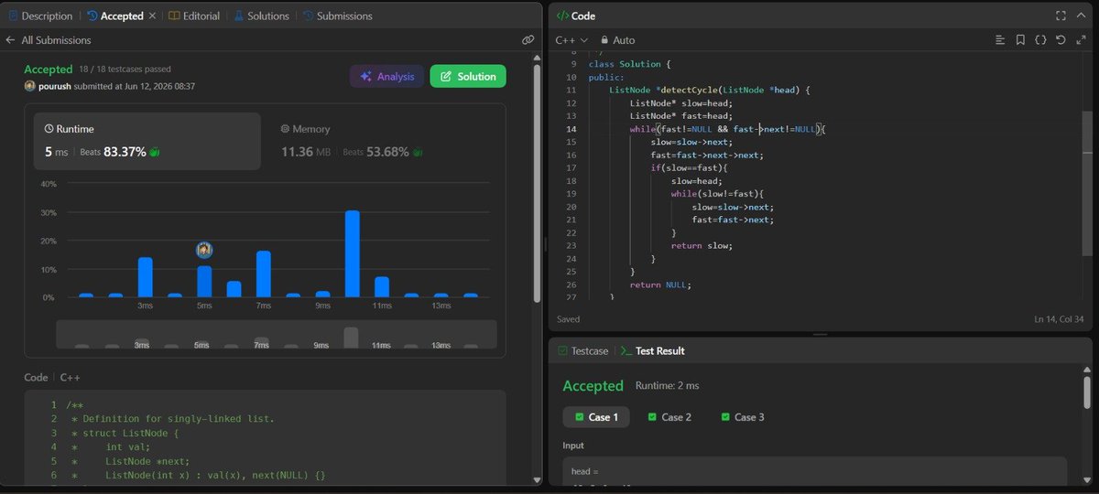Open the C++ language dropdown
The height and width of the screenshot is (494, 1099).
click(571, 40)
